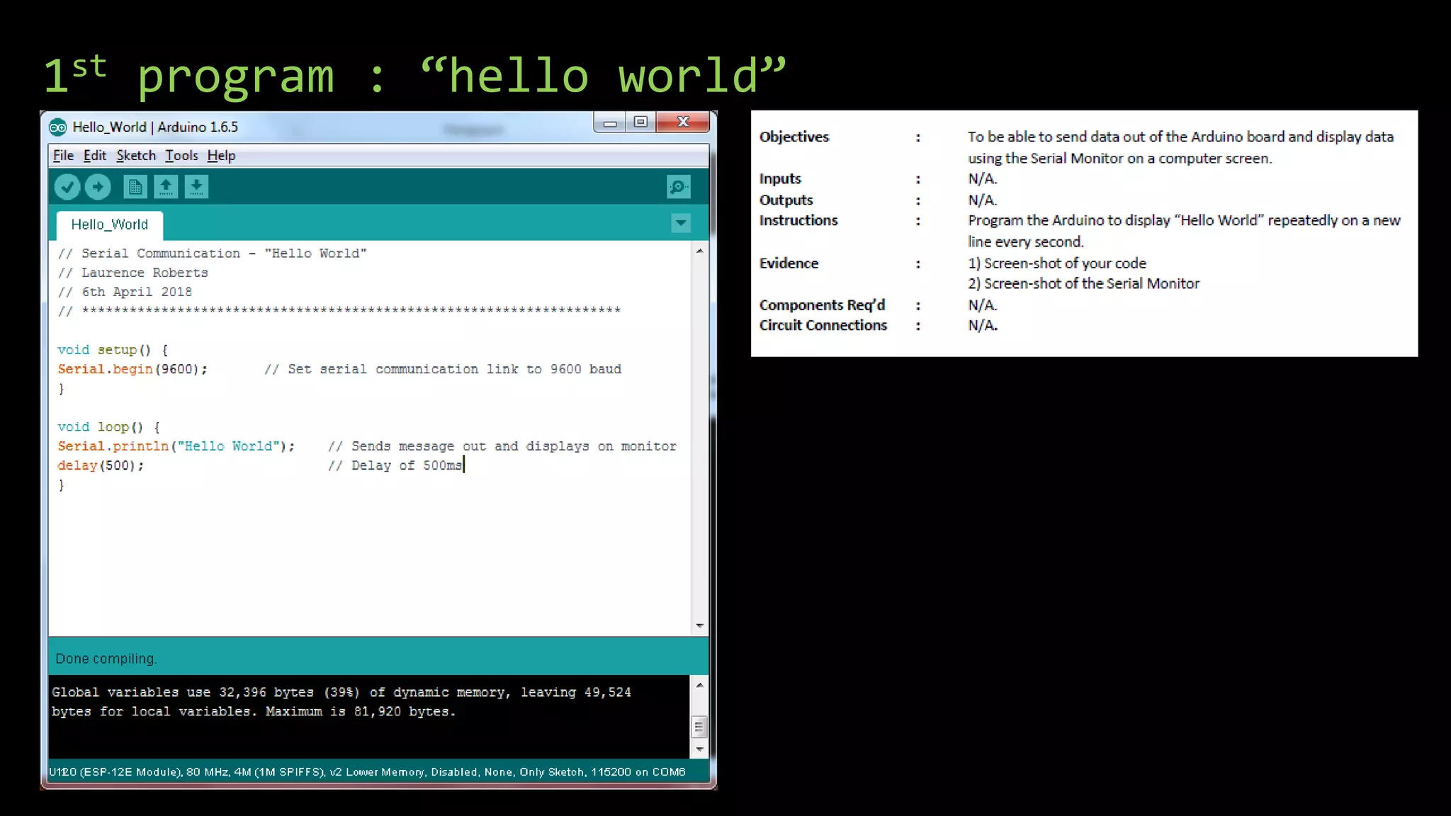Click the Serial Communication comment header
The width and height of the screenshot is (1451, 816).
pos(213,254)
